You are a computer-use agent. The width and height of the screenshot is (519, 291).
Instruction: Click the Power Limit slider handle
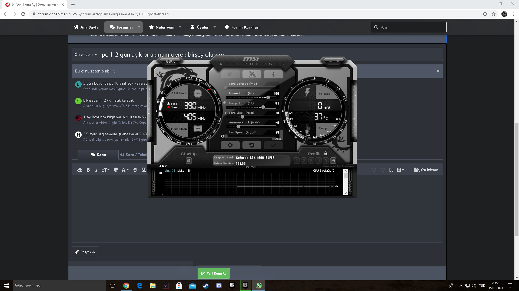coord(268,98)
